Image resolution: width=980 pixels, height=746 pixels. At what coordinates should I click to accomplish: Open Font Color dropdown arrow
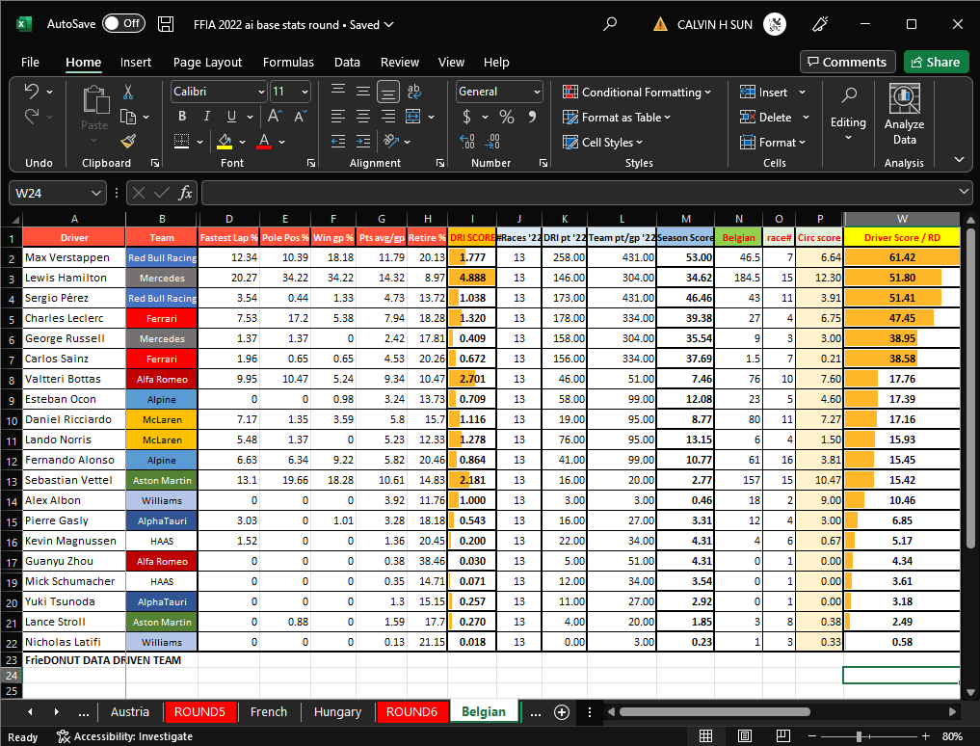pos(282,142)
